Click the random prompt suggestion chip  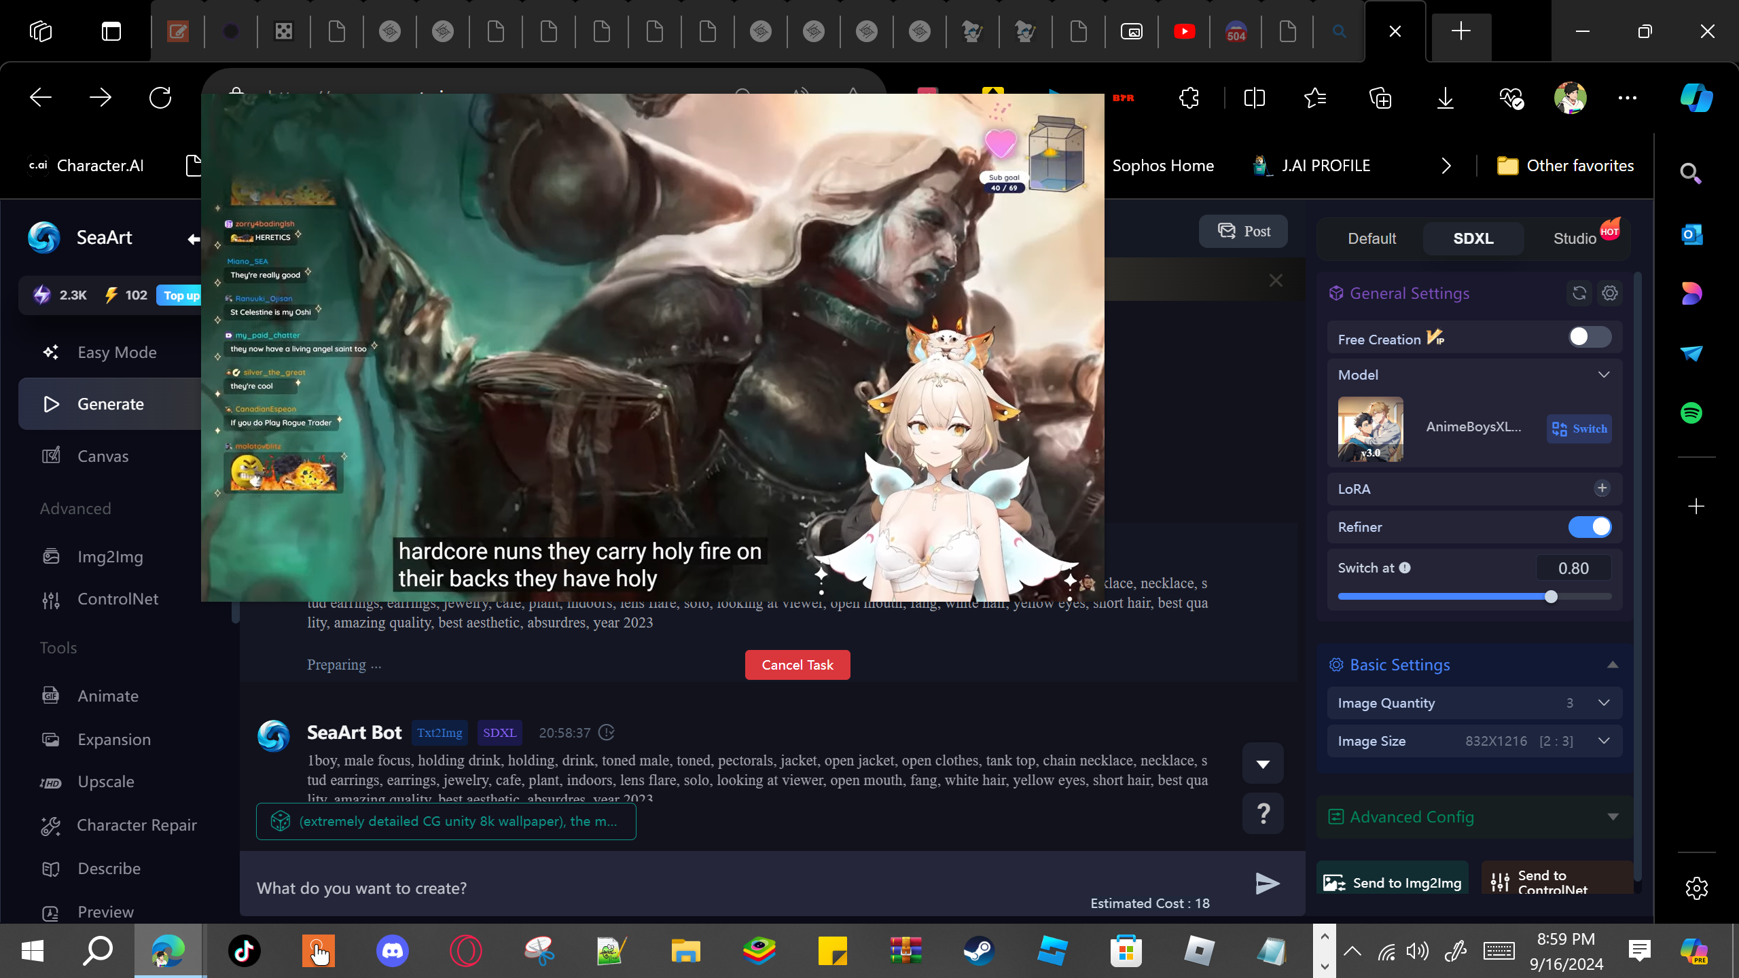point(446,821)
